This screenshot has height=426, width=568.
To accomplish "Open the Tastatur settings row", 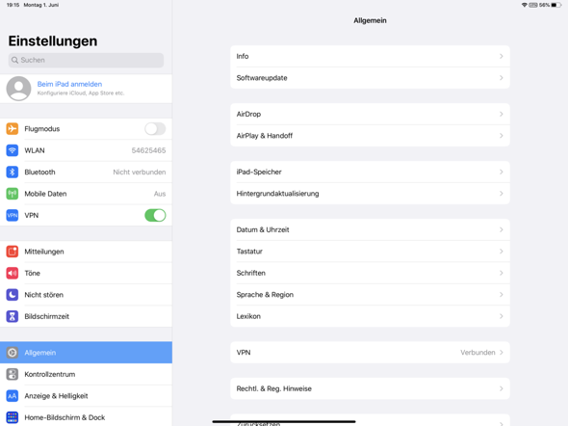I will [370, 252].
